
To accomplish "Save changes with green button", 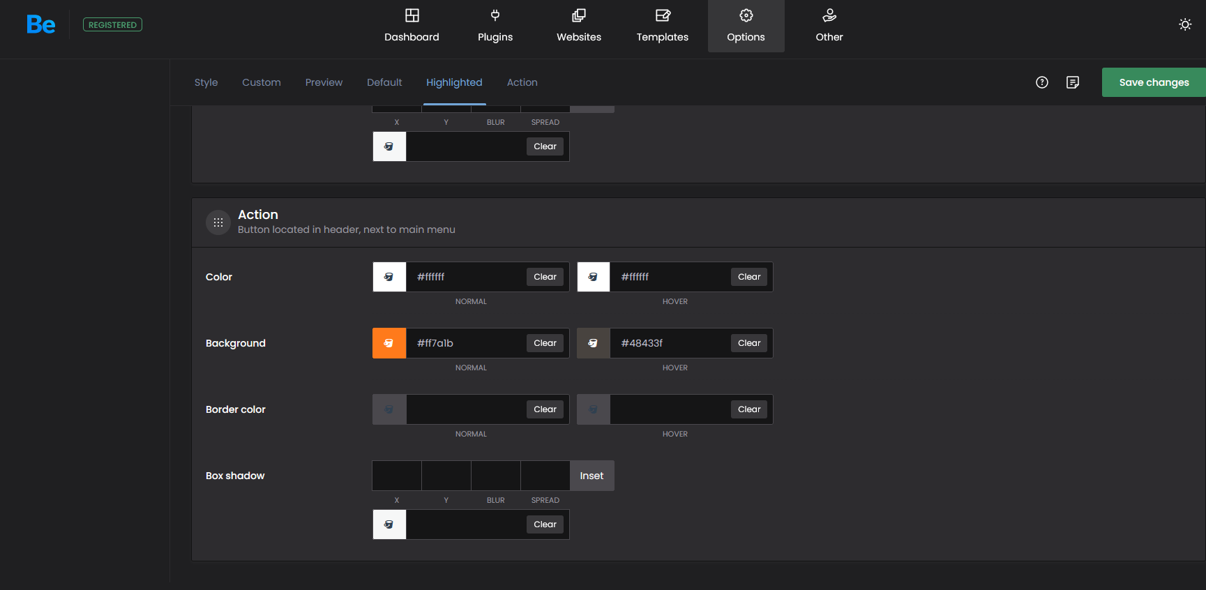I will [1154, 82].
